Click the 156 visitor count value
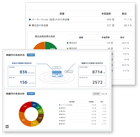 pos(24,82)
